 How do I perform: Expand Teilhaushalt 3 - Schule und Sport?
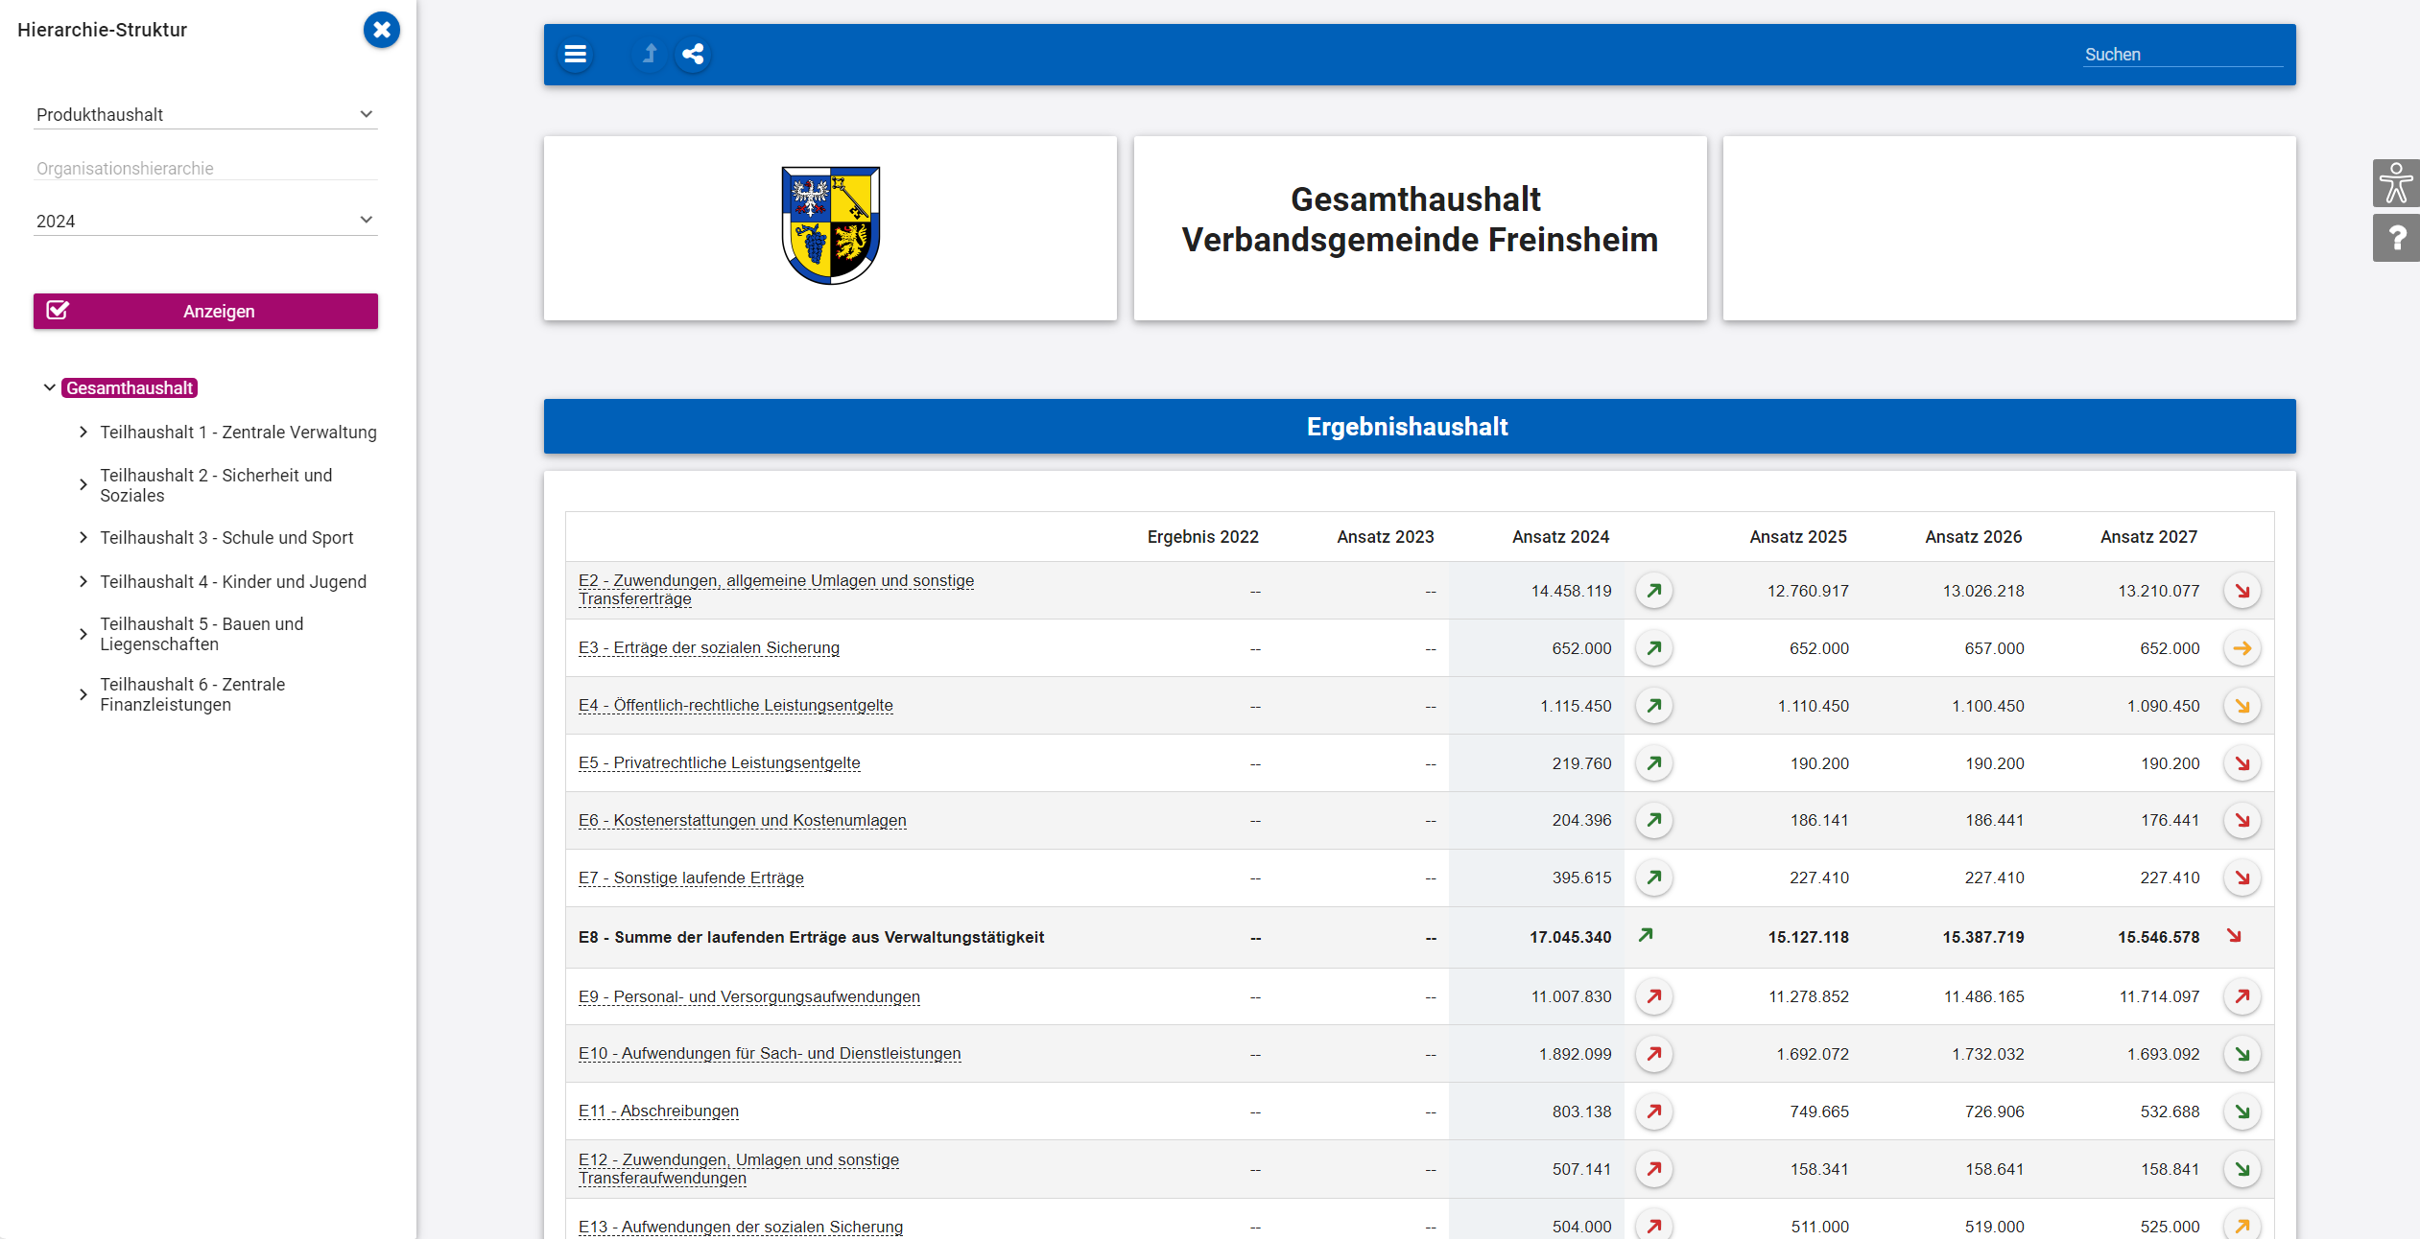click(x=83, y=538)
